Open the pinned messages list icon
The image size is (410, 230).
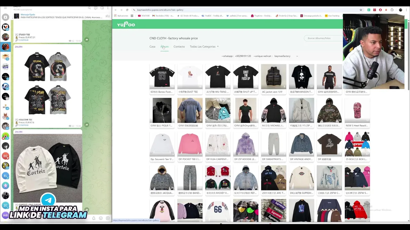coord(108,16)
